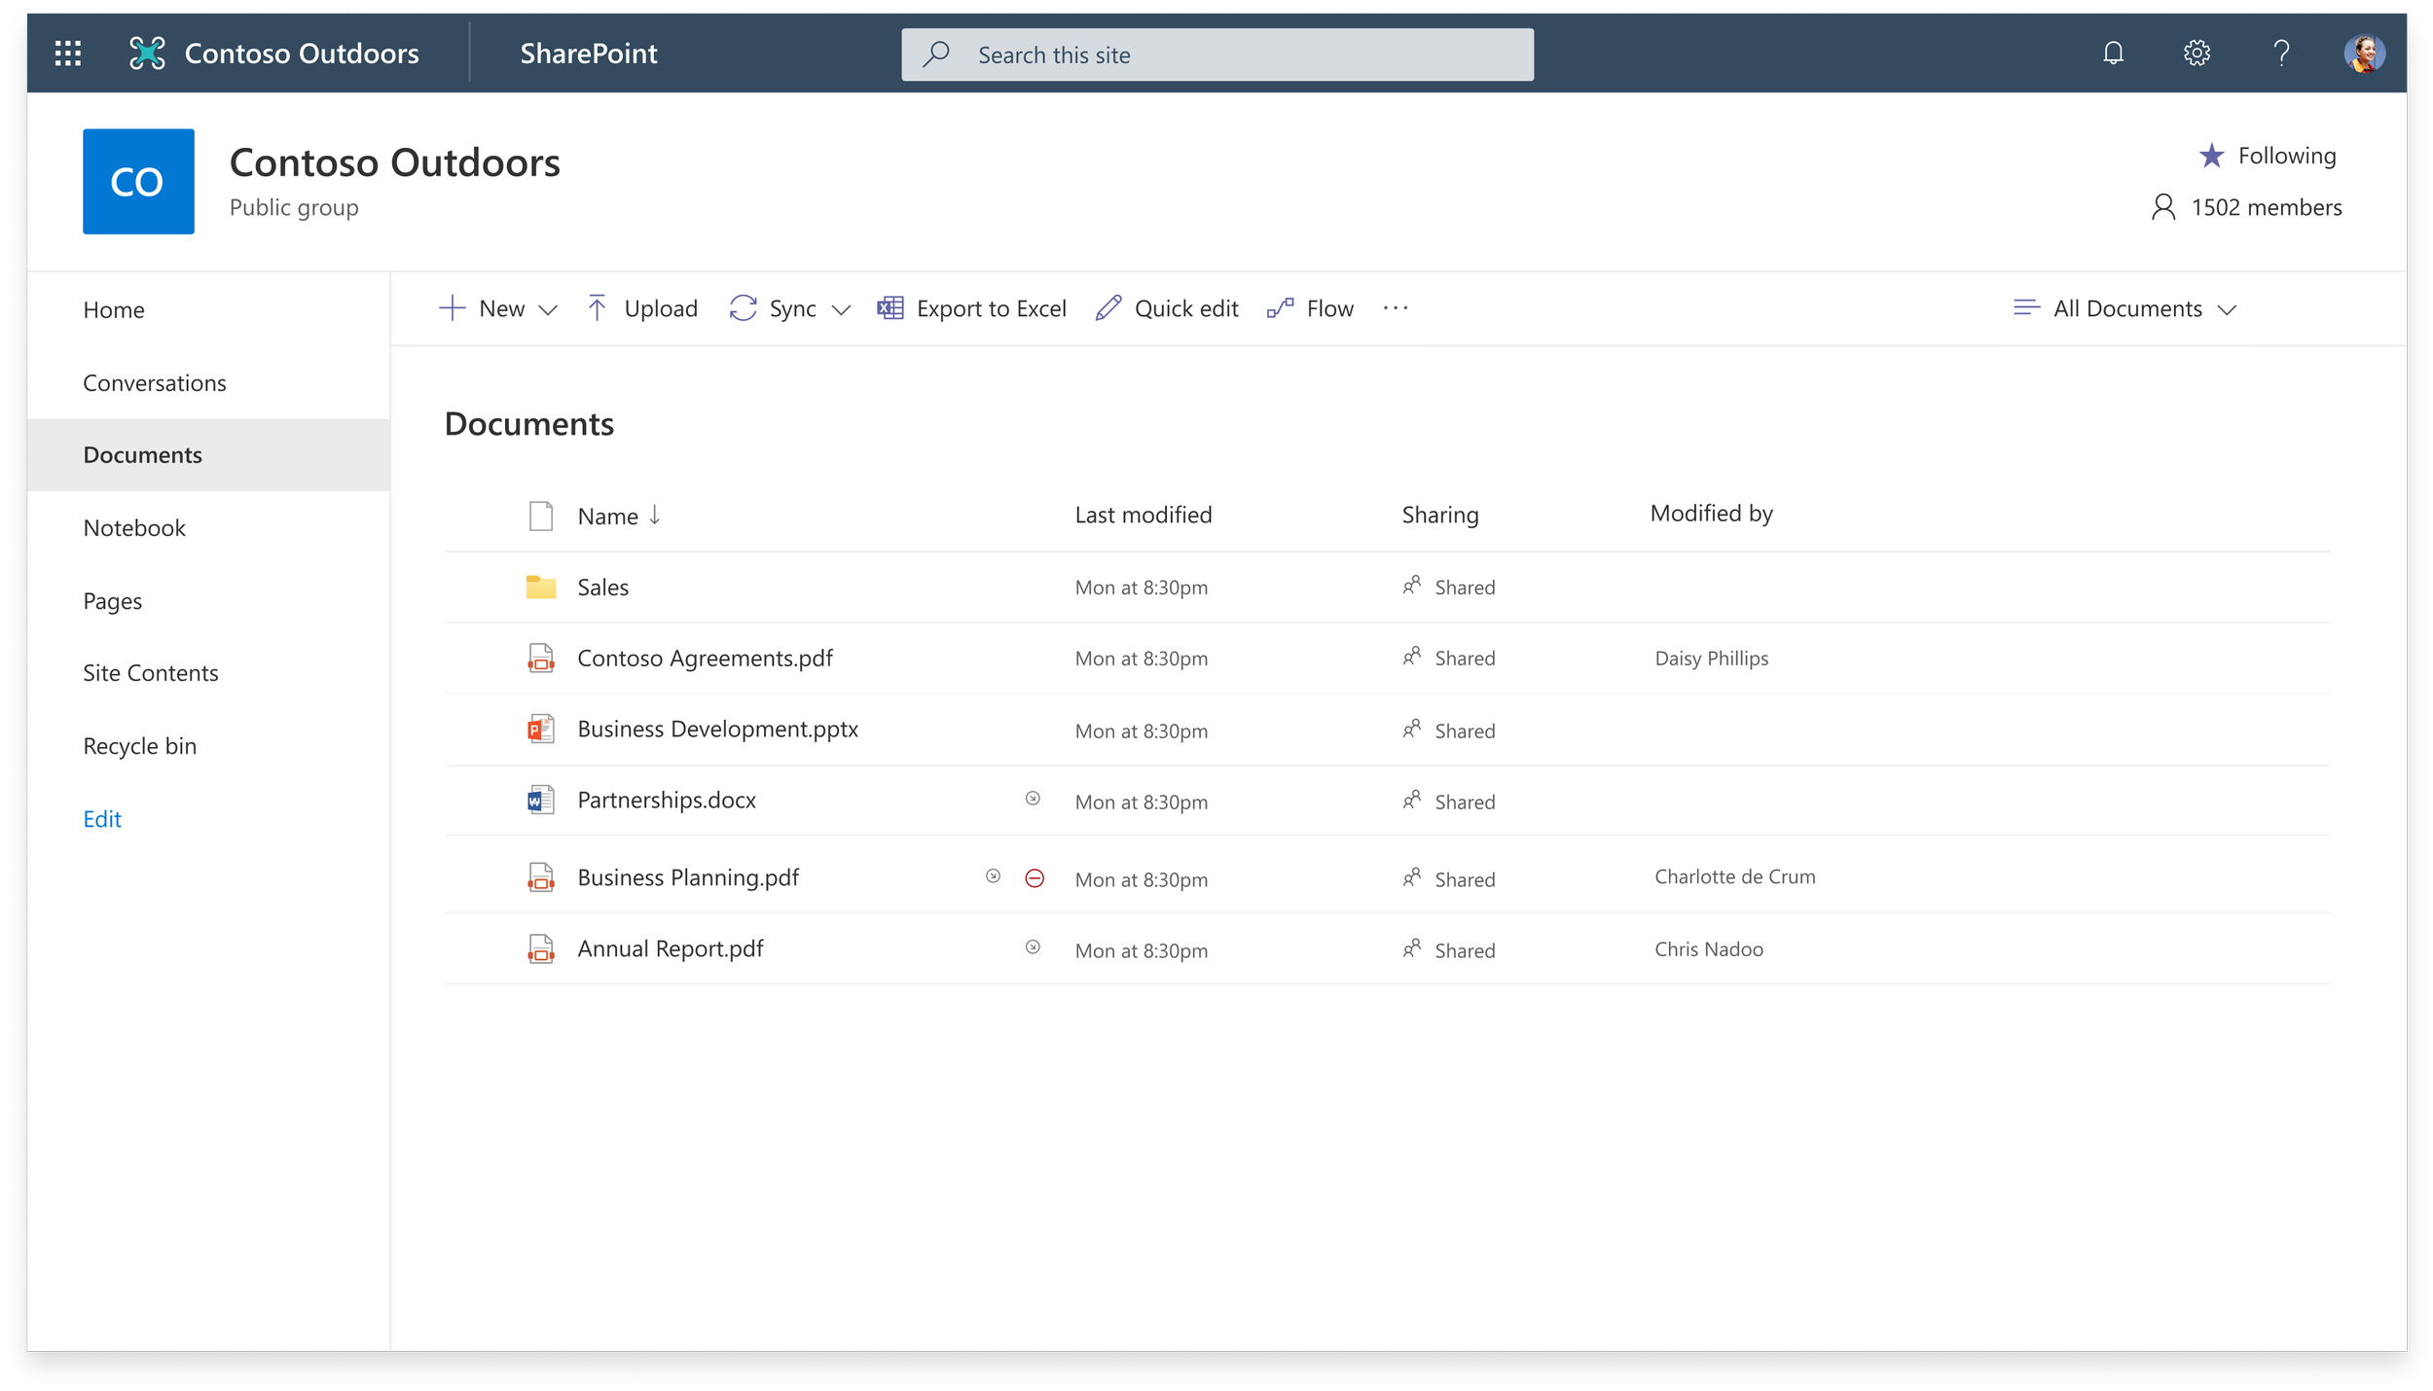2433x1391 pixels.
Task: Click the Upload icon in the toolbar
Action: pos(598,308)
